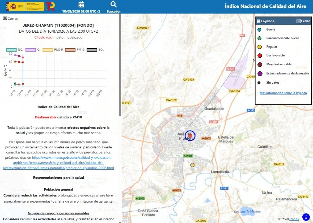Viewport: 313px width, 223px height.
Task: Open the scne.es attribution link
Action: tap(294, 219)
